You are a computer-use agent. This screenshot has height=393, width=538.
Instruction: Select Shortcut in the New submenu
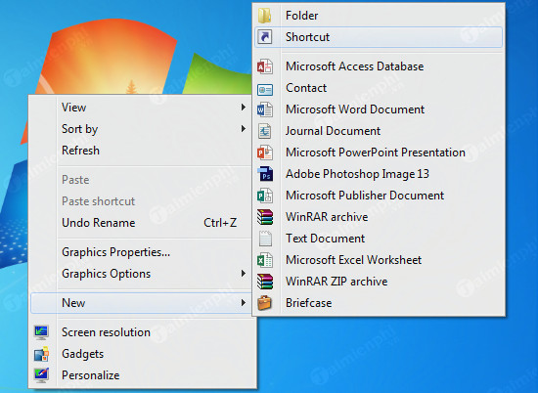click(x=379, y=37)
